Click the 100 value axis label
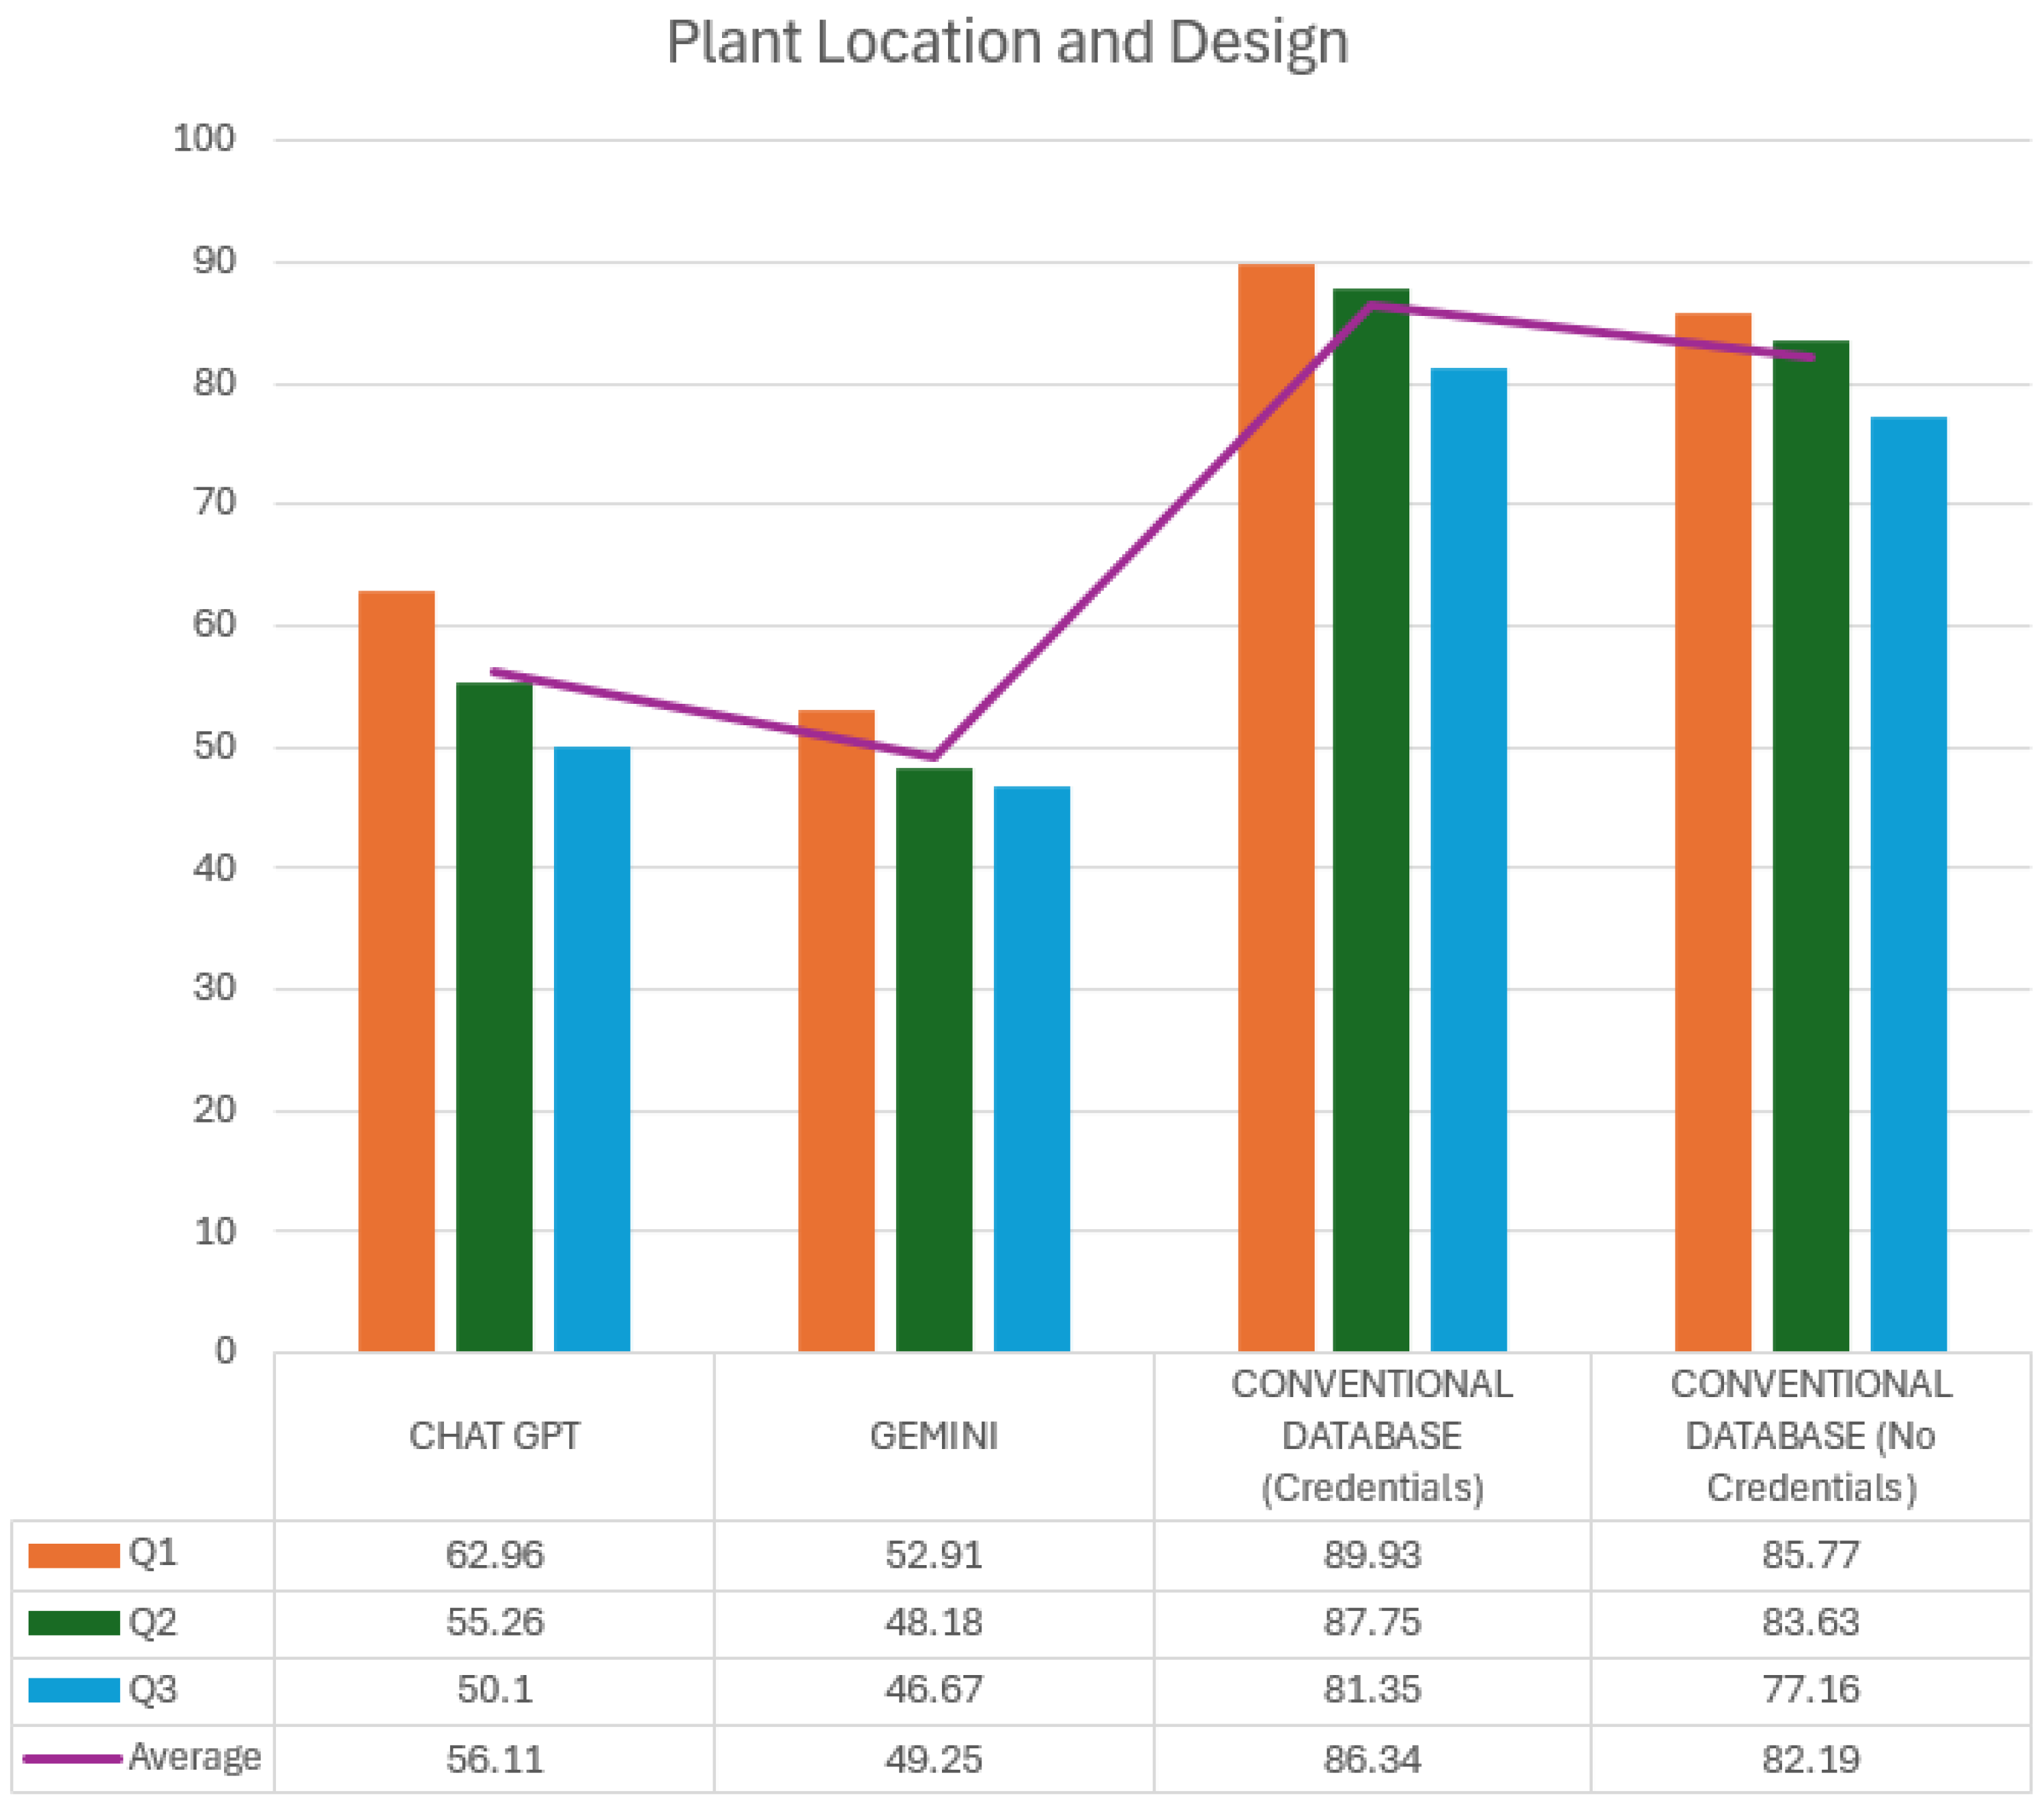2044x1803 pixels. coord(204,138)
